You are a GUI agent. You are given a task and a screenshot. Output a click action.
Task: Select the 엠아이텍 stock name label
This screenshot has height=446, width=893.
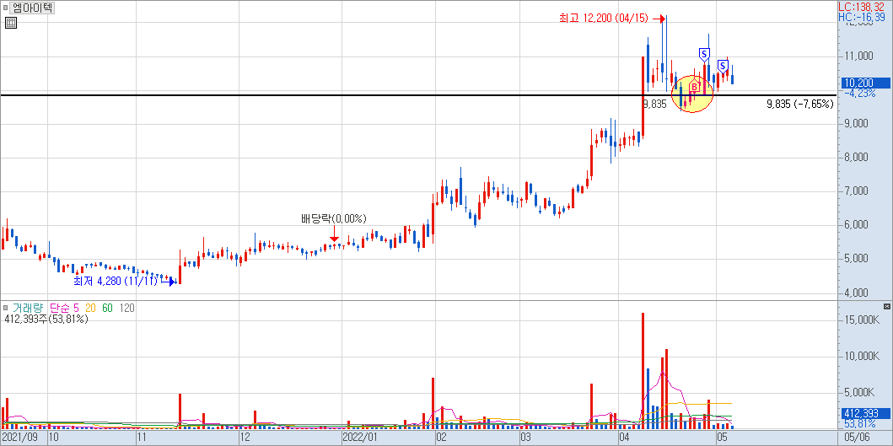(33, 8)
